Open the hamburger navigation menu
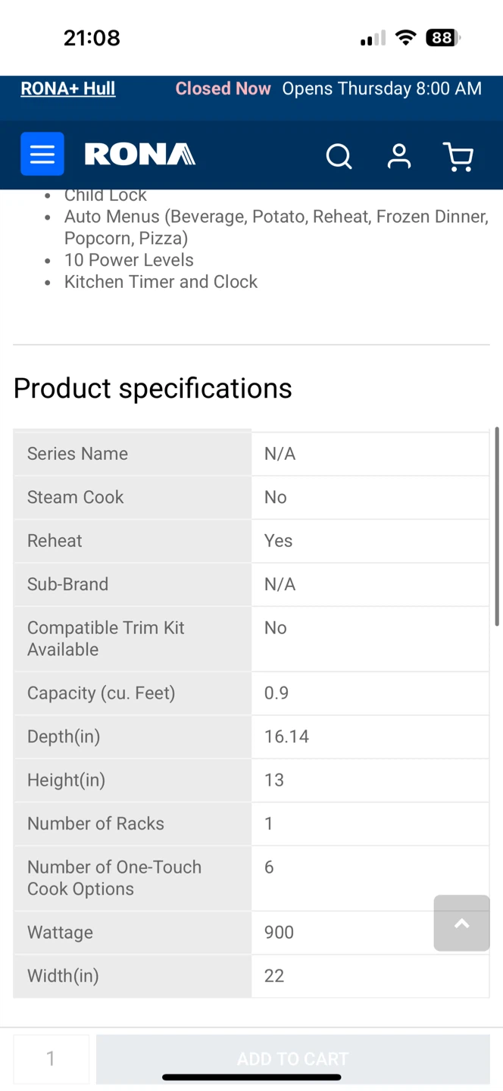 click(42, 154)
